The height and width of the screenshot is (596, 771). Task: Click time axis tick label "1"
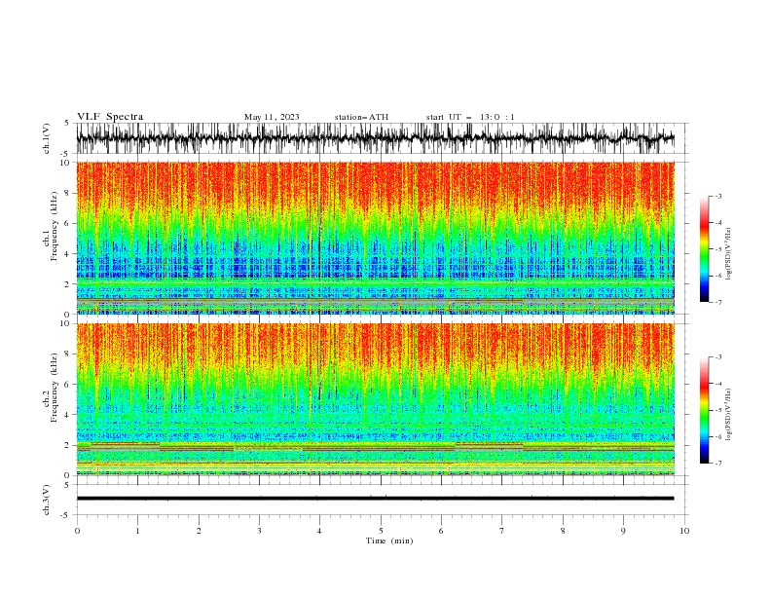pos(137,531)
